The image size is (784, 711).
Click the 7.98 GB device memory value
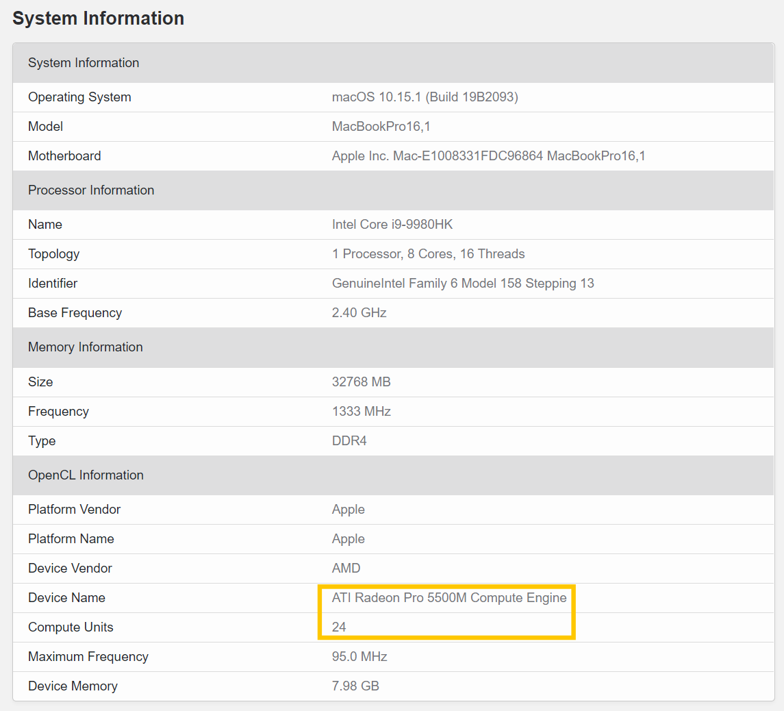(x=355, y=686)
